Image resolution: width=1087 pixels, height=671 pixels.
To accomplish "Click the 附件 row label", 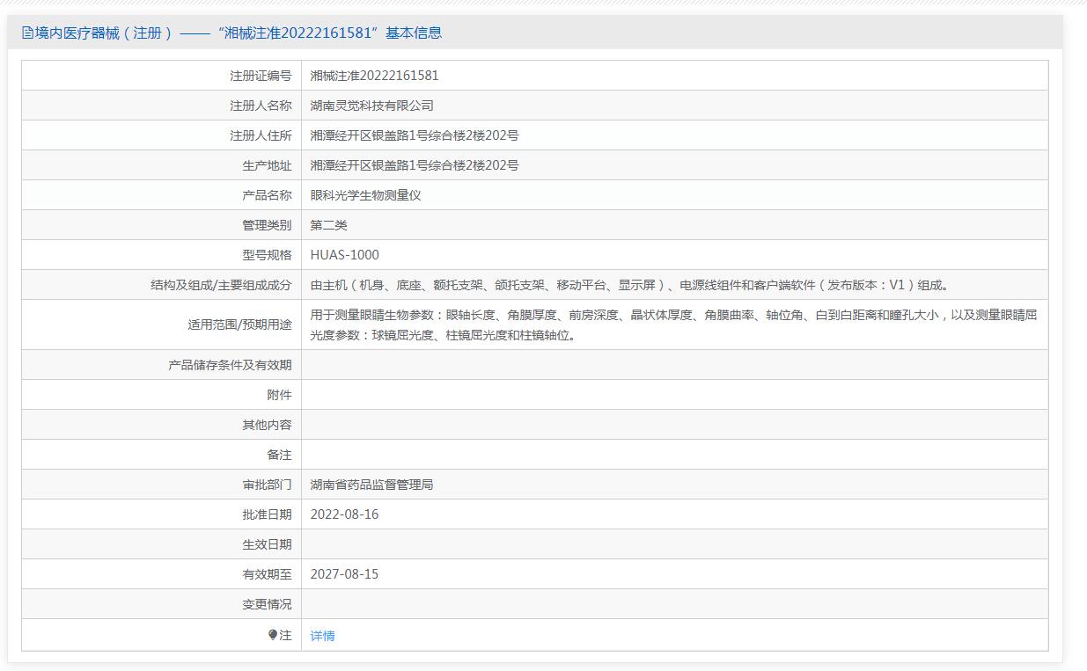I will click(x=279, y=395).
